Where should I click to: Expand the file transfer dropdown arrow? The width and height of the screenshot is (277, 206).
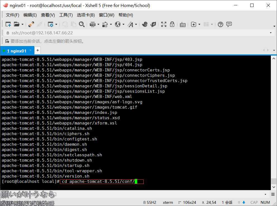click(x=111, y=24)
